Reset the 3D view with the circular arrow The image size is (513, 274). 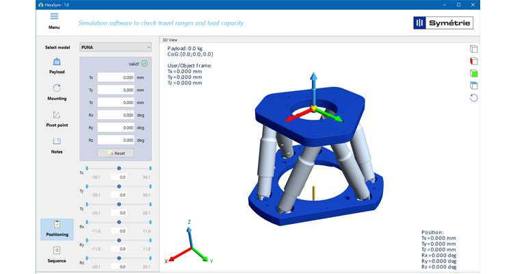tap(474, 98)
